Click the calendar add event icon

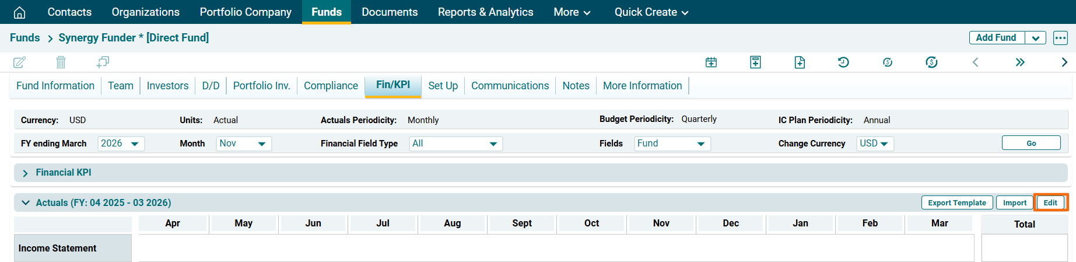coord(711,62)
